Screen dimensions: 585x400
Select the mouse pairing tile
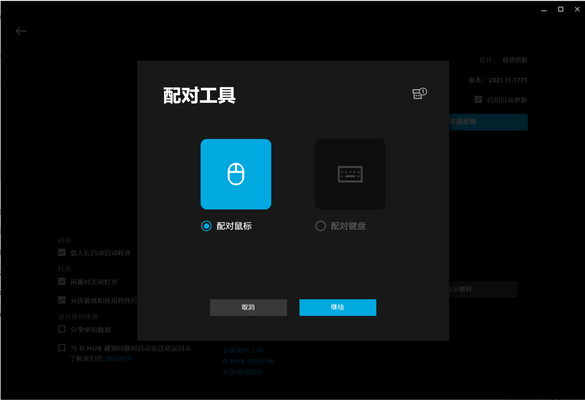[x=236, y=174]
